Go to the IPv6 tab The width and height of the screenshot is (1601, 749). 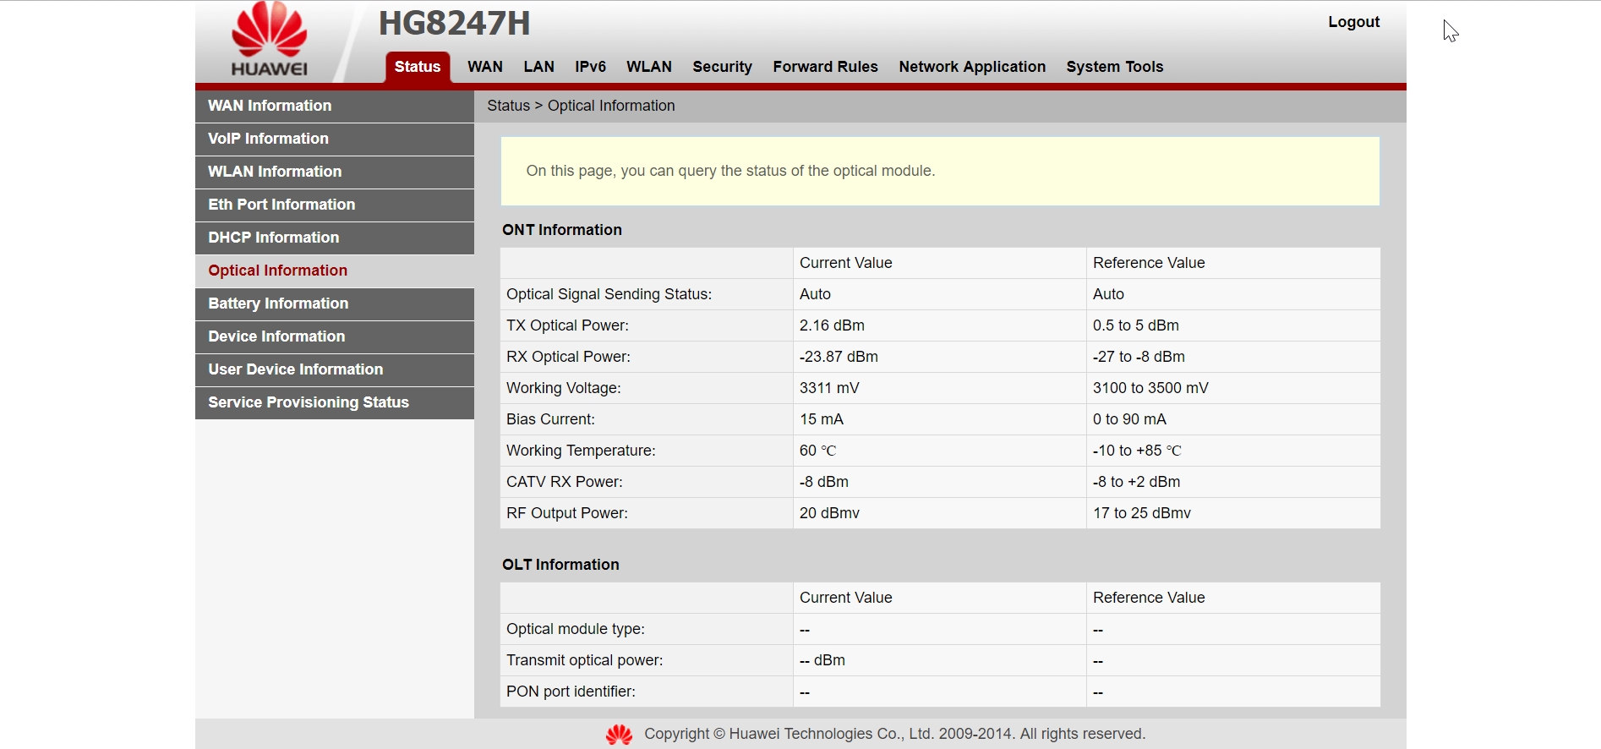click(x=590, y=67)
